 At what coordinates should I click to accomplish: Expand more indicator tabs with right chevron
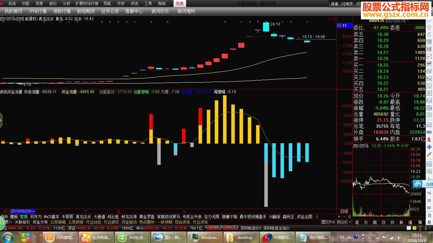(x=316, y=217)
